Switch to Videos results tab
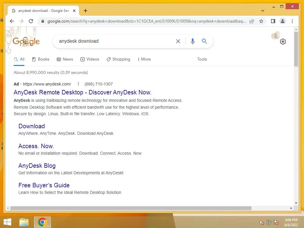 point(90,59)
